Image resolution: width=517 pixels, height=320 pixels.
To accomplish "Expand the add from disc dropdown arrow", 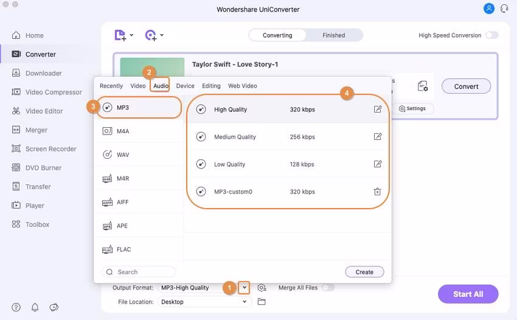I will click(x=162, y=35).
